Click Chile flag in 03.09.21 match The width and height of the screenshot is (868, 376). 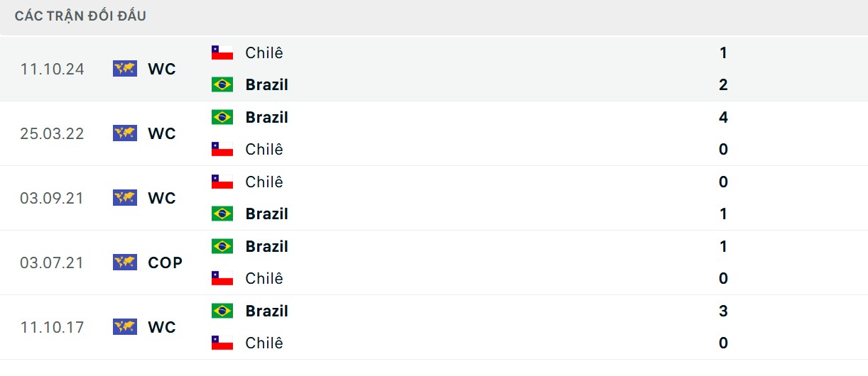pyautogui.click(x=222, y=182)
